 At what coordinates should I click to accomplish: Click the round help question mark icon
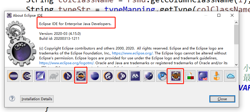pyautogui.click(x=12, y=99)
